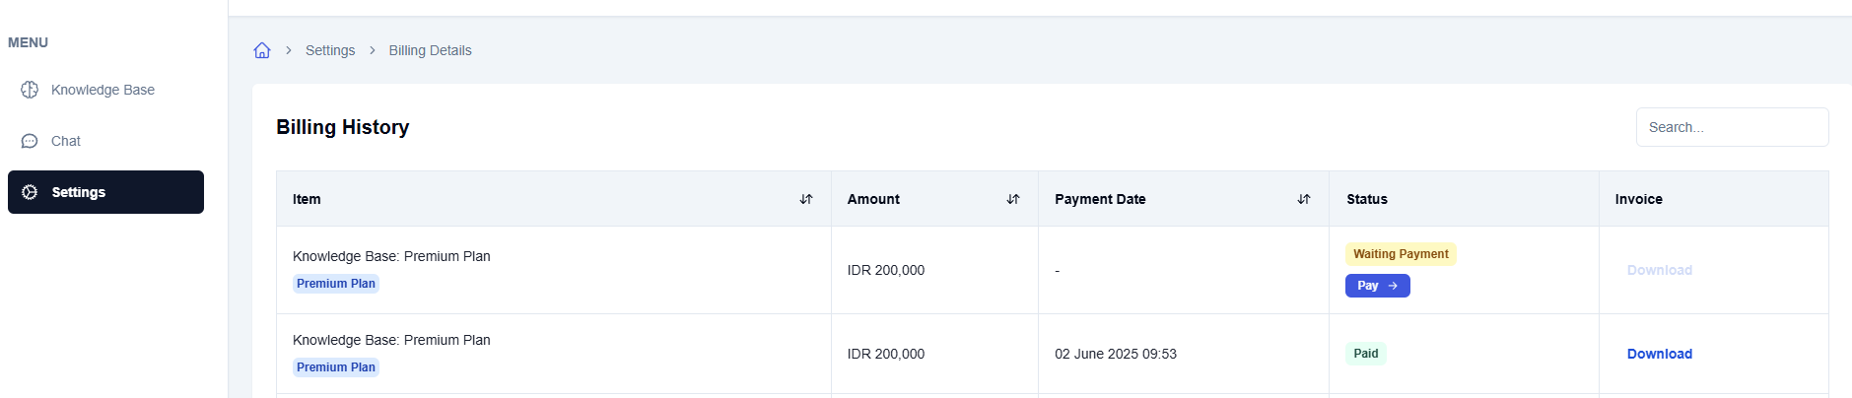Click Billing Details breadcrumb
This screenshot has width=1852, height=398.
tap(430, 50)
